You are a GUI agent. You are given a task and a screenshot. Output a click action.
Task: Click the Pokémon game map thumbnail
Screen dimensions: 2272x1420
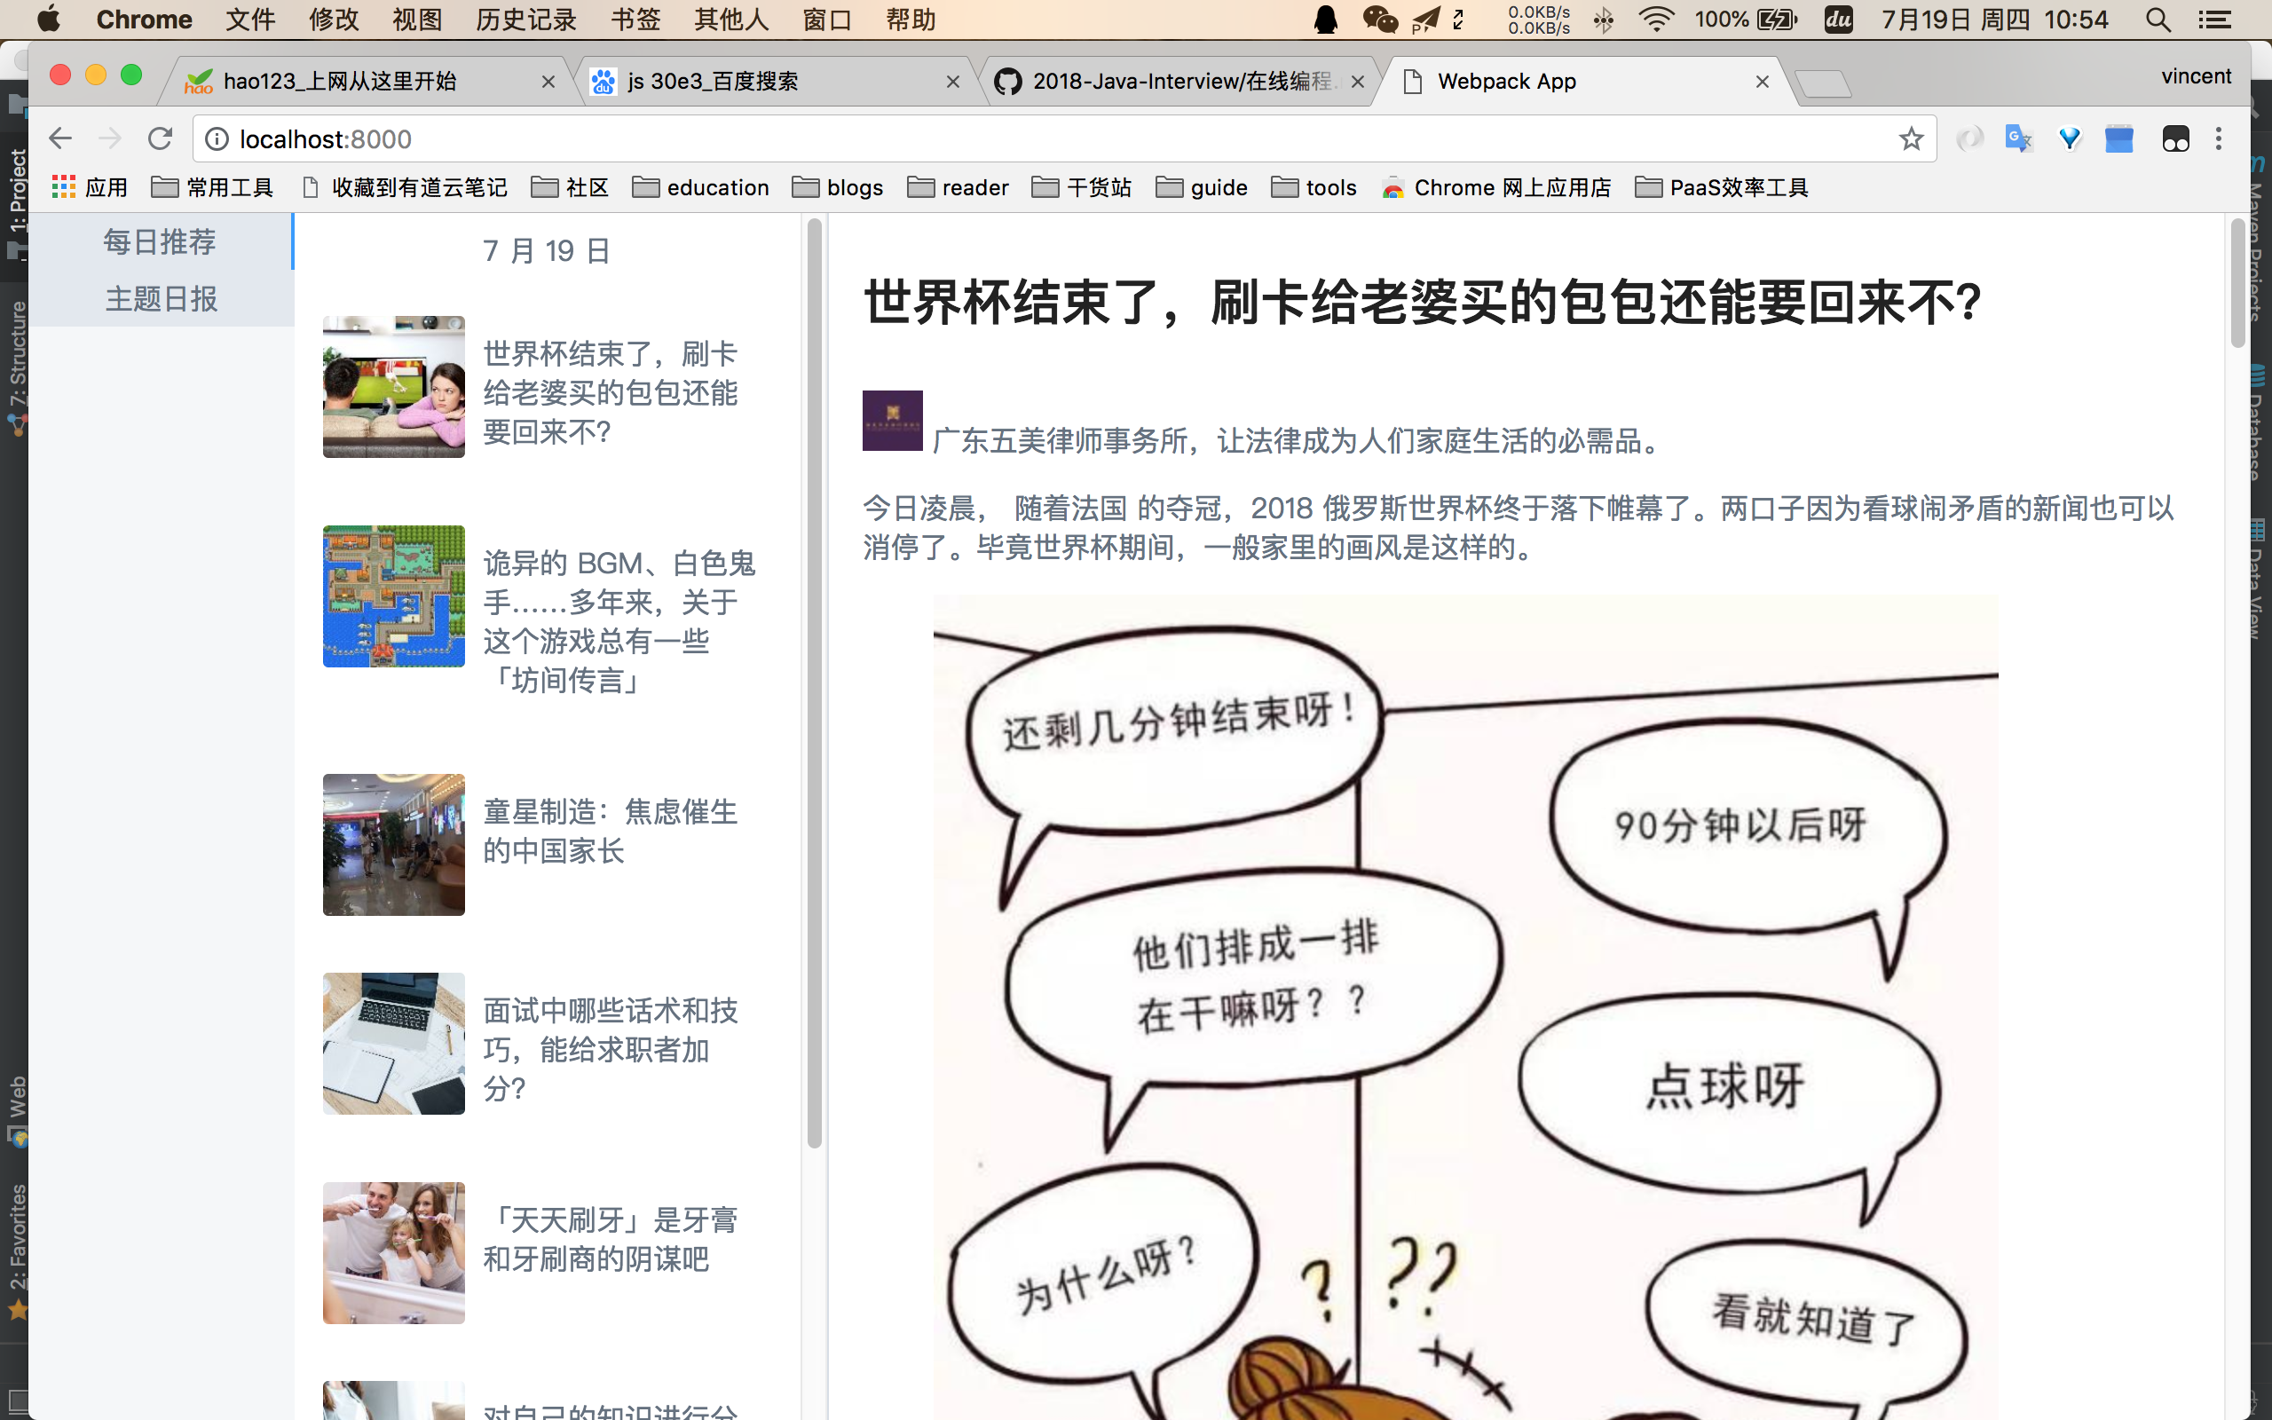(393, 596)
